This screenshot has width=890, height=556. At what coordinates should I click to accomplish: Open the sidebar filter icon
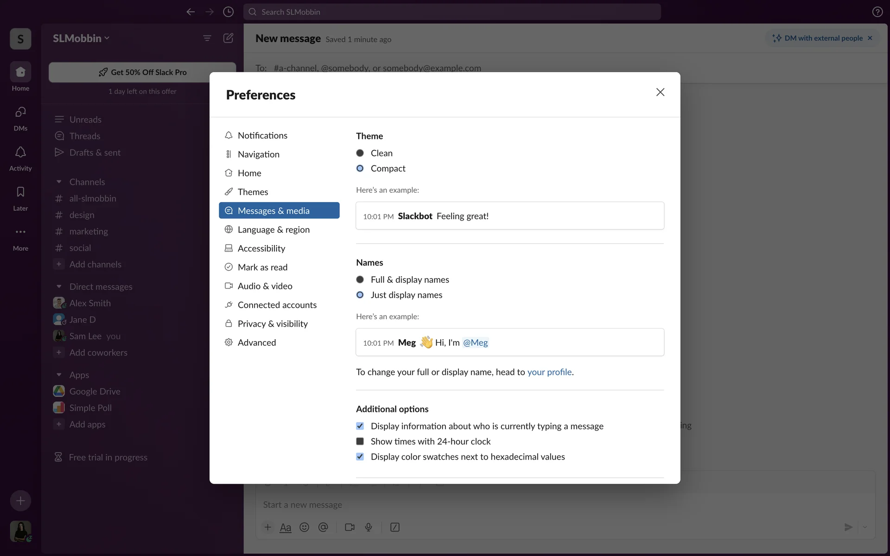coord(207,38)
